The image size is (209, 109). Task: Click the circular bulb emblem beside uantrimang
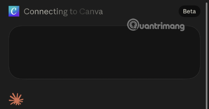tap(133, 25)
